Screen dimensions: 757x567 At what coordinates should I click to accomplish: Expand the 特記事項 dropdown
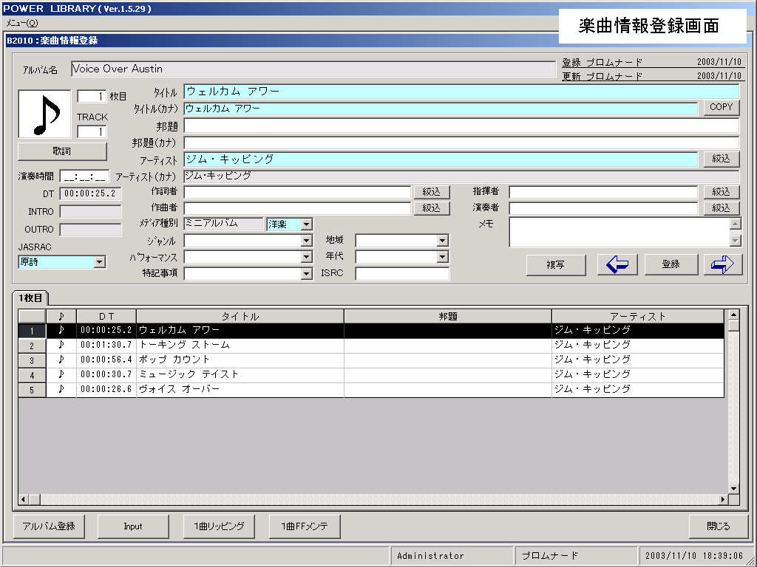click(x=306, y=274)
